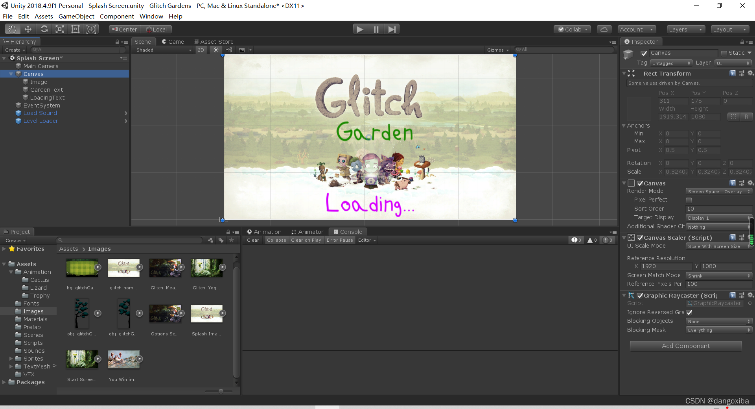755x409 pixels.
Task: Collapse the Canvas hierarchy item
Action: click(11, 74)
